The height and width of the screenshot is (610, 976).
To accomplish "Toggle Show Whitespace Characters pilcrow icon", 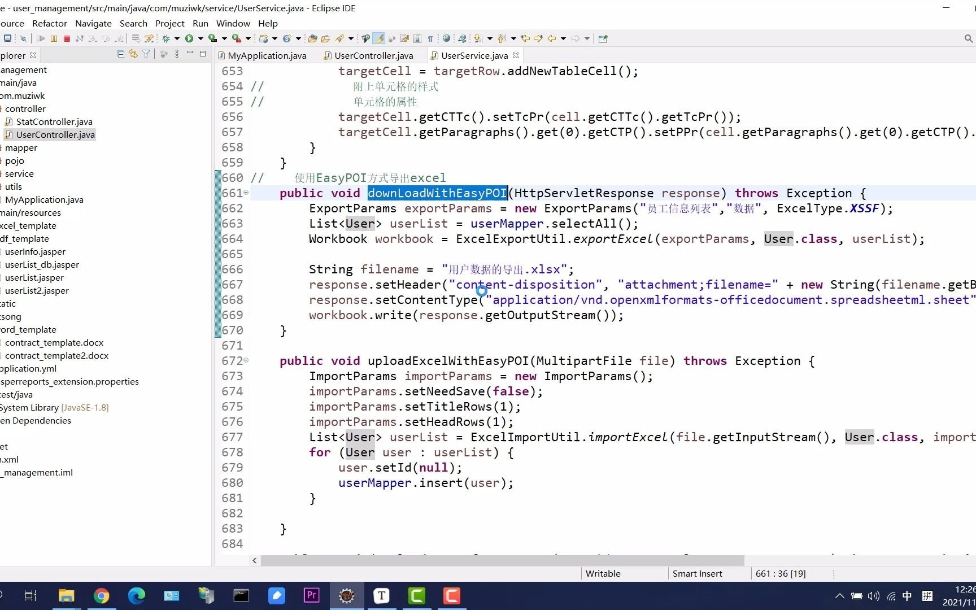I will tap(430, 38).
